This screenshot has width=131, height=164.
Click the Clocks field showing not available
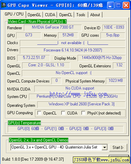point(73,43)
